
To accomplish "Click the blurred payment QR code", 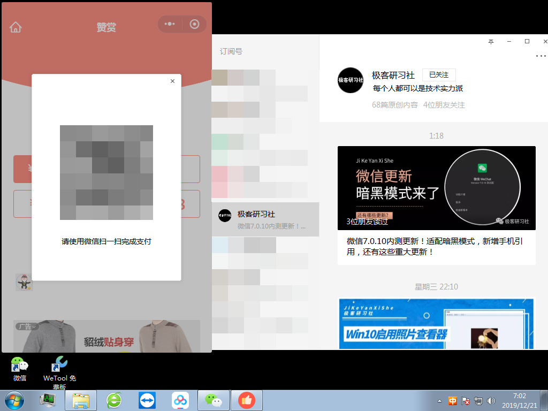I will [106, 172].
